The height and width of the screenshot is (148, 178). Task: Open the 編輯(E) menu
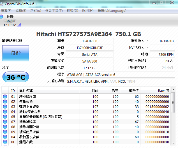(21, 11)
